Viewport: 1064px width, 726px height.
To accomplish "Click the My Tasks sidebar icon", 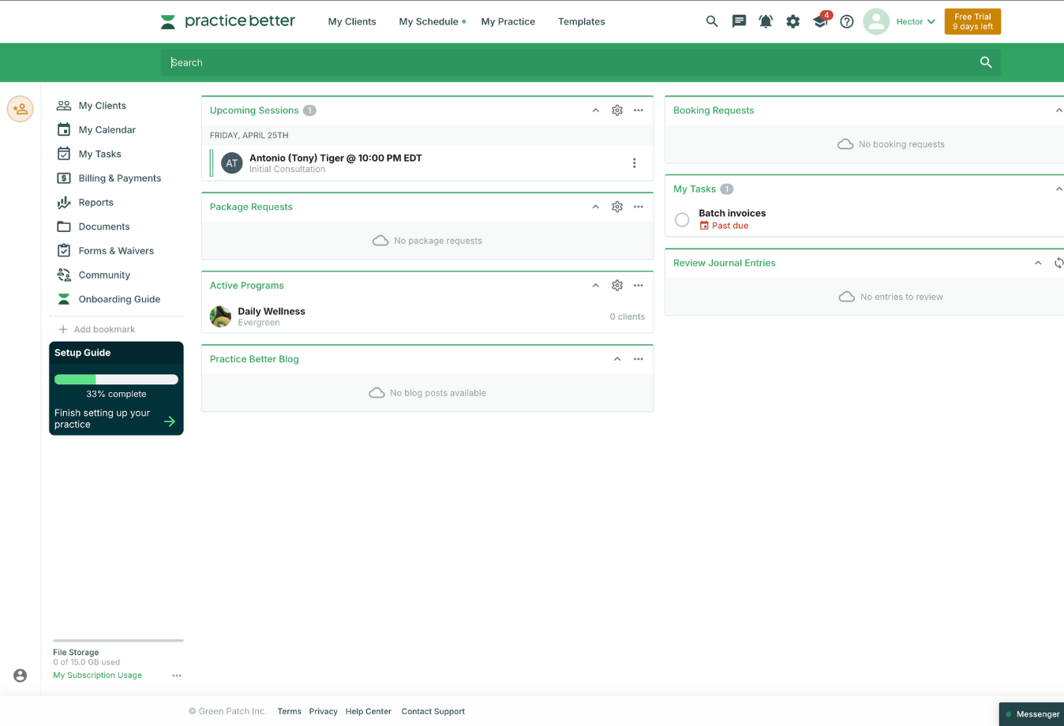I will (x=64, y=154).
